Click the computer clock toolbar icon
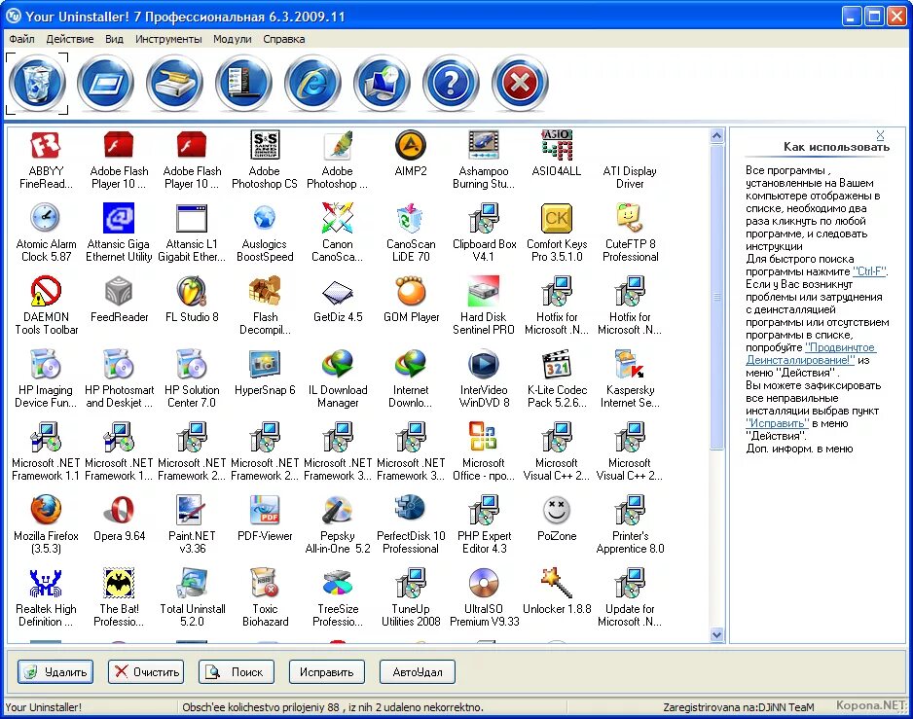913x719 pixels. click(382, 84)
